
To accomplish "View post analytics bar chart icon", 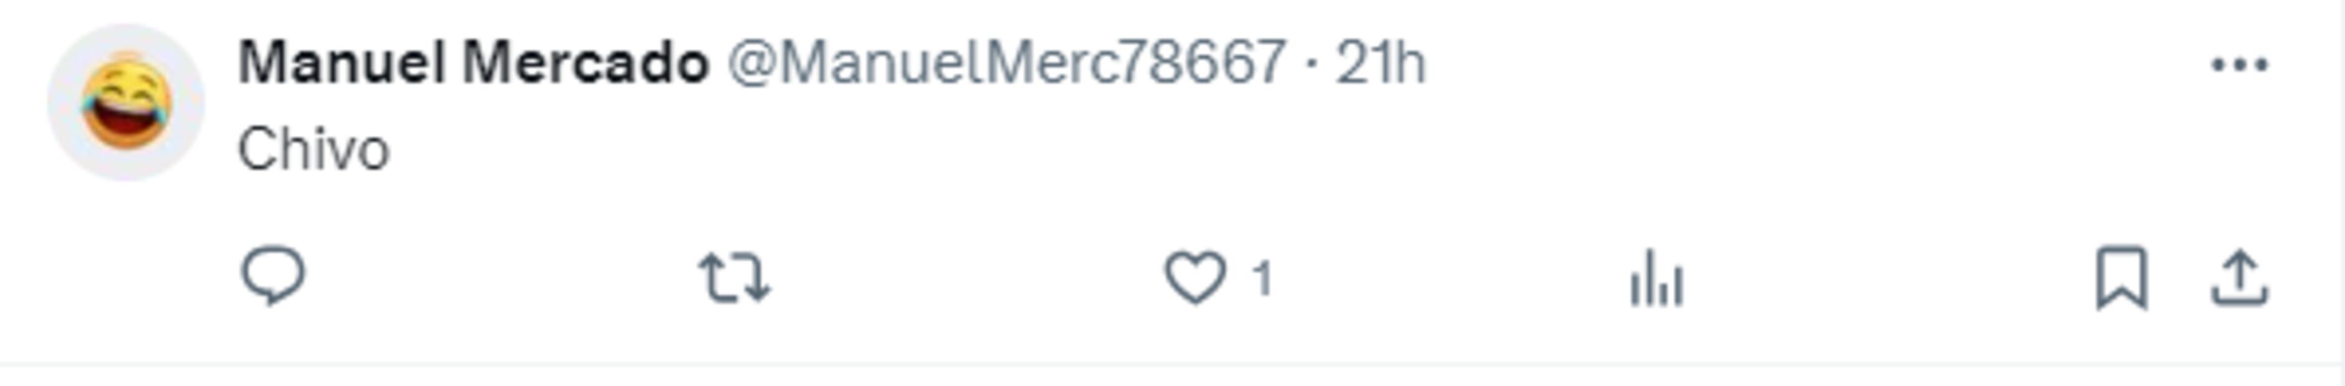I will point(1656,278).
